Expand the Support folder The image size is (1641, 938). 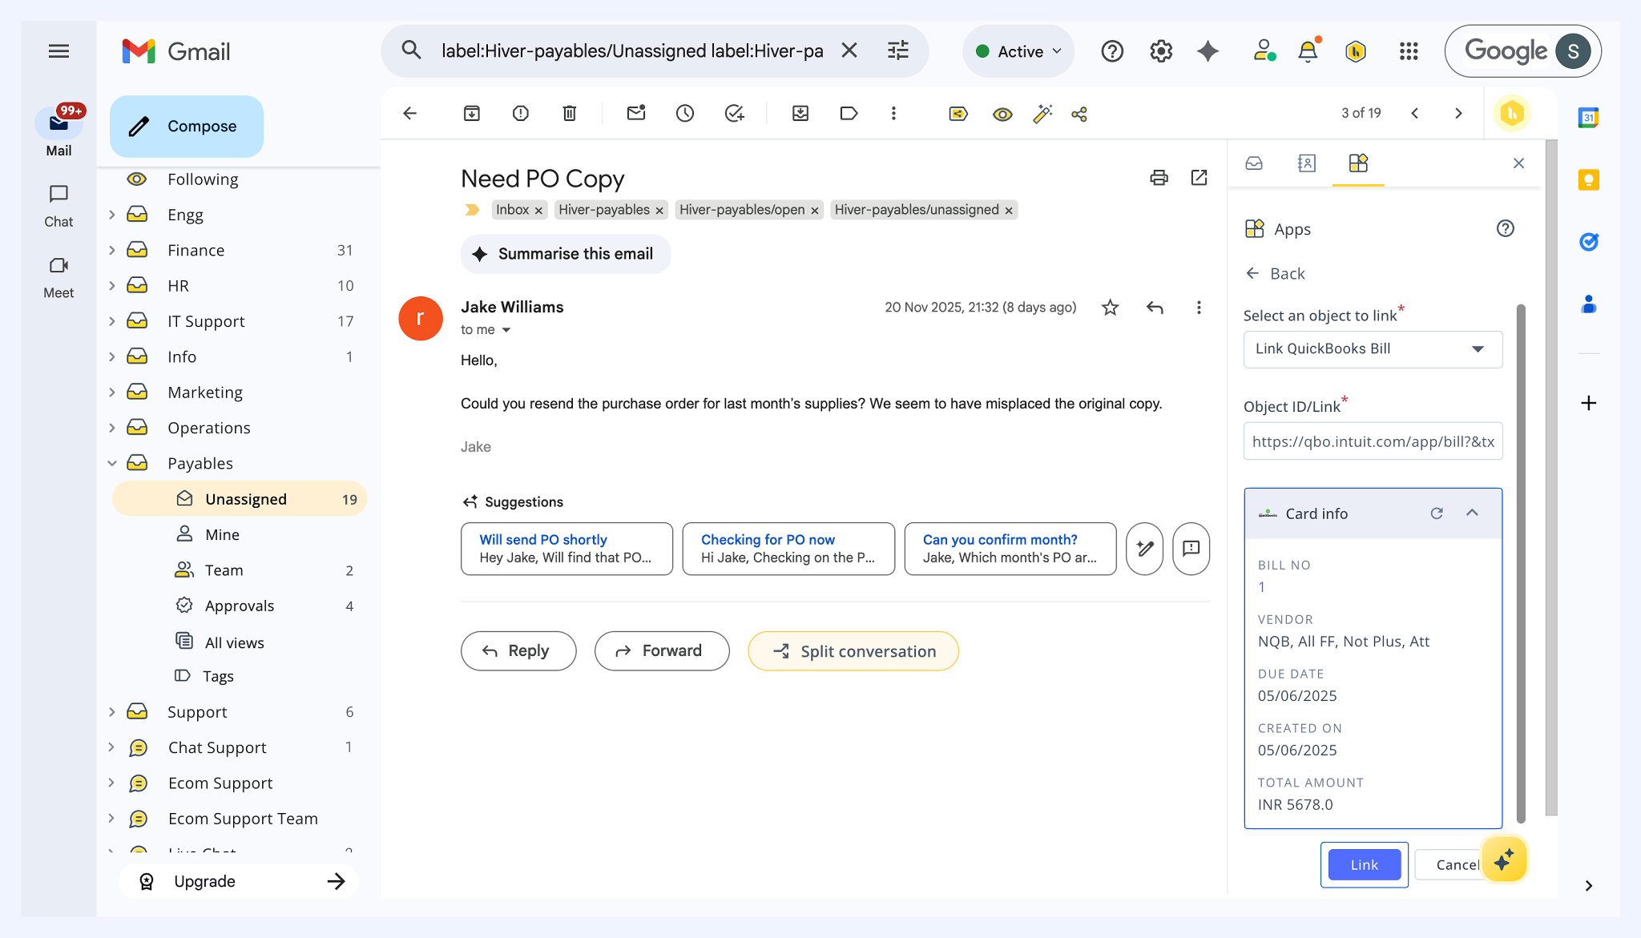point(112,711)
